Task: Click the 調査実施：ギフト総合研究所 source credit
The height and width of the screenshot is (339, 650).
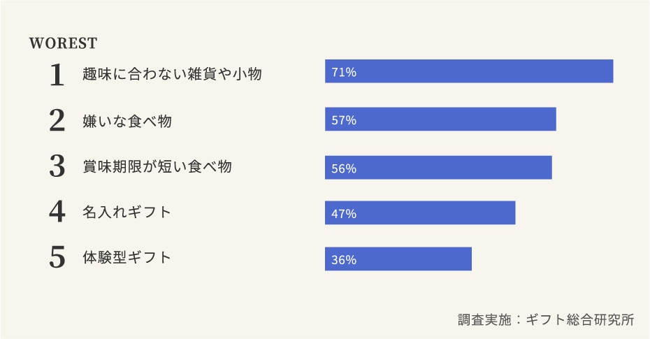Action: [546, 320]
